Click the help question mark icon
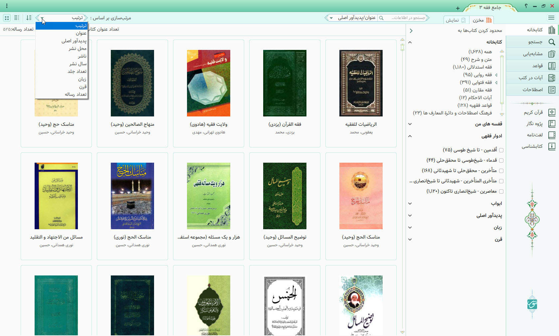559x336 pixels. [526, 6]
